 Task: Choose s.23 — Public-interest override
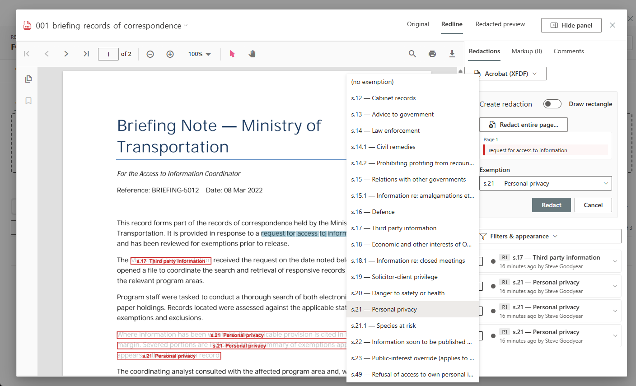(x=413, y=358)
